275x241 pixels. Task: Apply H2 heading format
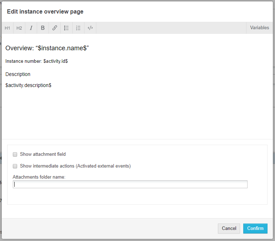[19, 28]
